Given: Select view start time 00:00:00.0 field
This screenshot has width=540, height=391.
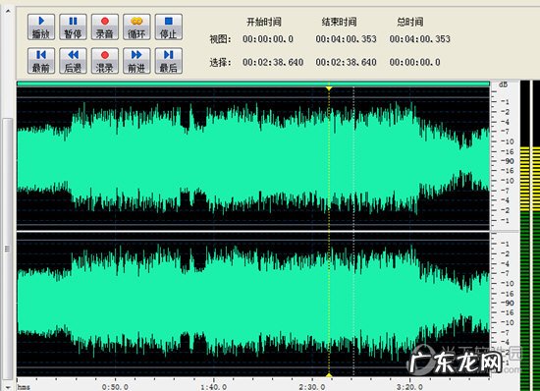Looking at the screenshot, I should 268,39.
